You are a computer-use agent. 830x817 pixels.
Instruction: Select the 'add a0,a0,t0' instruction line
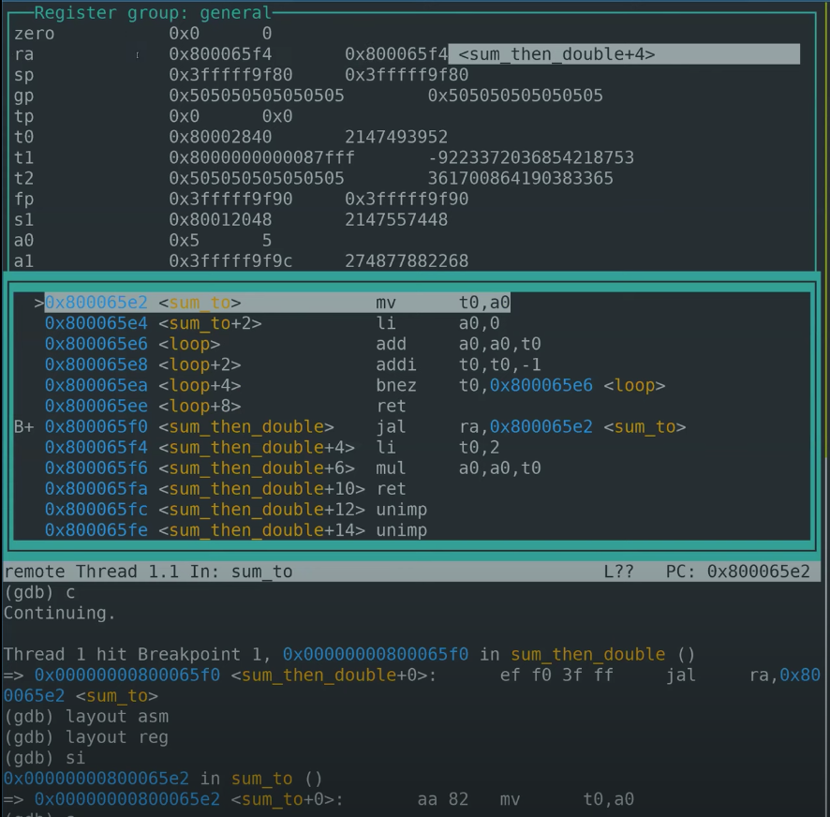[457, 344]
